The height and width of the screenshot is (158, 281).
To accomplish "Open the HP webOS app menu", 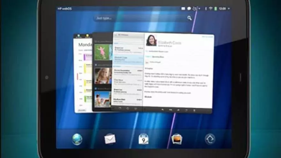I will pyautogui.click(x=65, y=9).
